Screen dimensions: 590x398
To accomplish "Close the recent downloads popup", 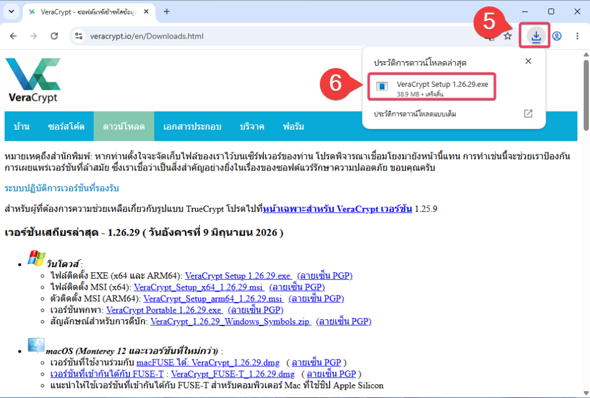I will point(528,61).
